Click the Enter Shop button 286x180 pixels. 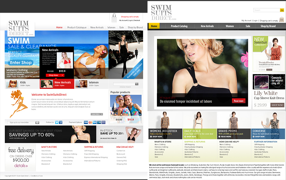(21, 63)
